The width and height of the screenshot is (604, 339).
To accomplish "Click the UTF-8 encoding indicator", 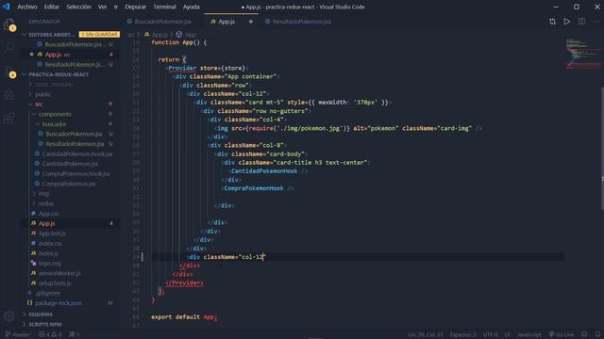I will pyautogui.click(x=491, y=334).
